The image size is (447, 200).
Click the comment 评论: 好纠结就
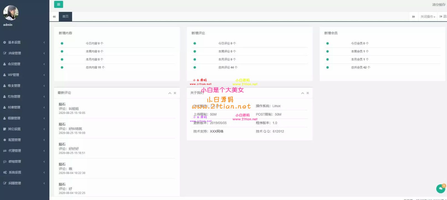pos(70,129)
